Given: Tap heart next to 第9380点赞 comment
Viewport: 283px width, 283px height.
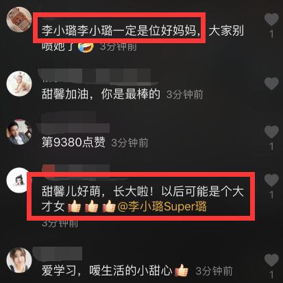Looking at the screenshot, I should (x=271, y=132).
